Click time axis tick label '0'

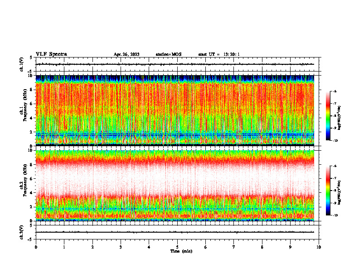pos(36,247)
